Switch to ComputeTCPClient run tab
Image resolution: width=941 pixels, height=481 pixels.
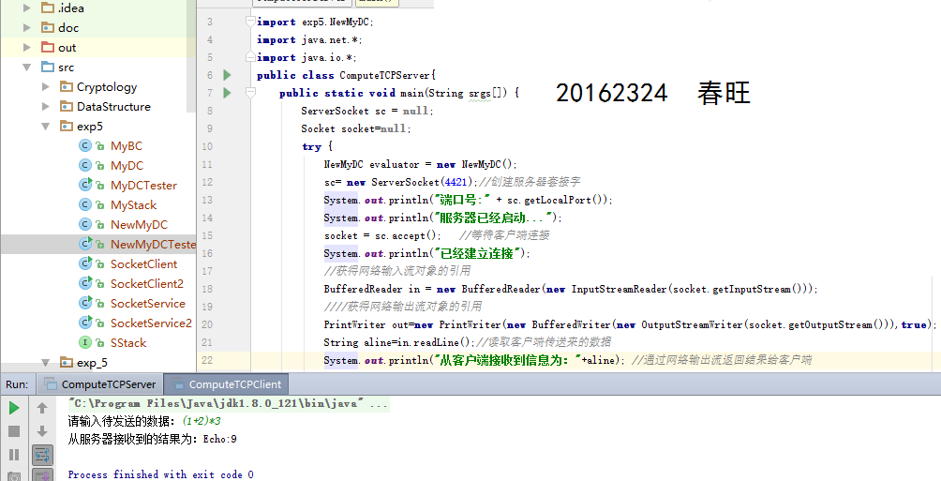(227, 384)
